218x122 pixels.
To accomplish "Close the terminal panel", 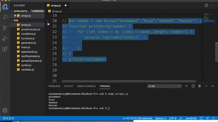I will (213, 86).
